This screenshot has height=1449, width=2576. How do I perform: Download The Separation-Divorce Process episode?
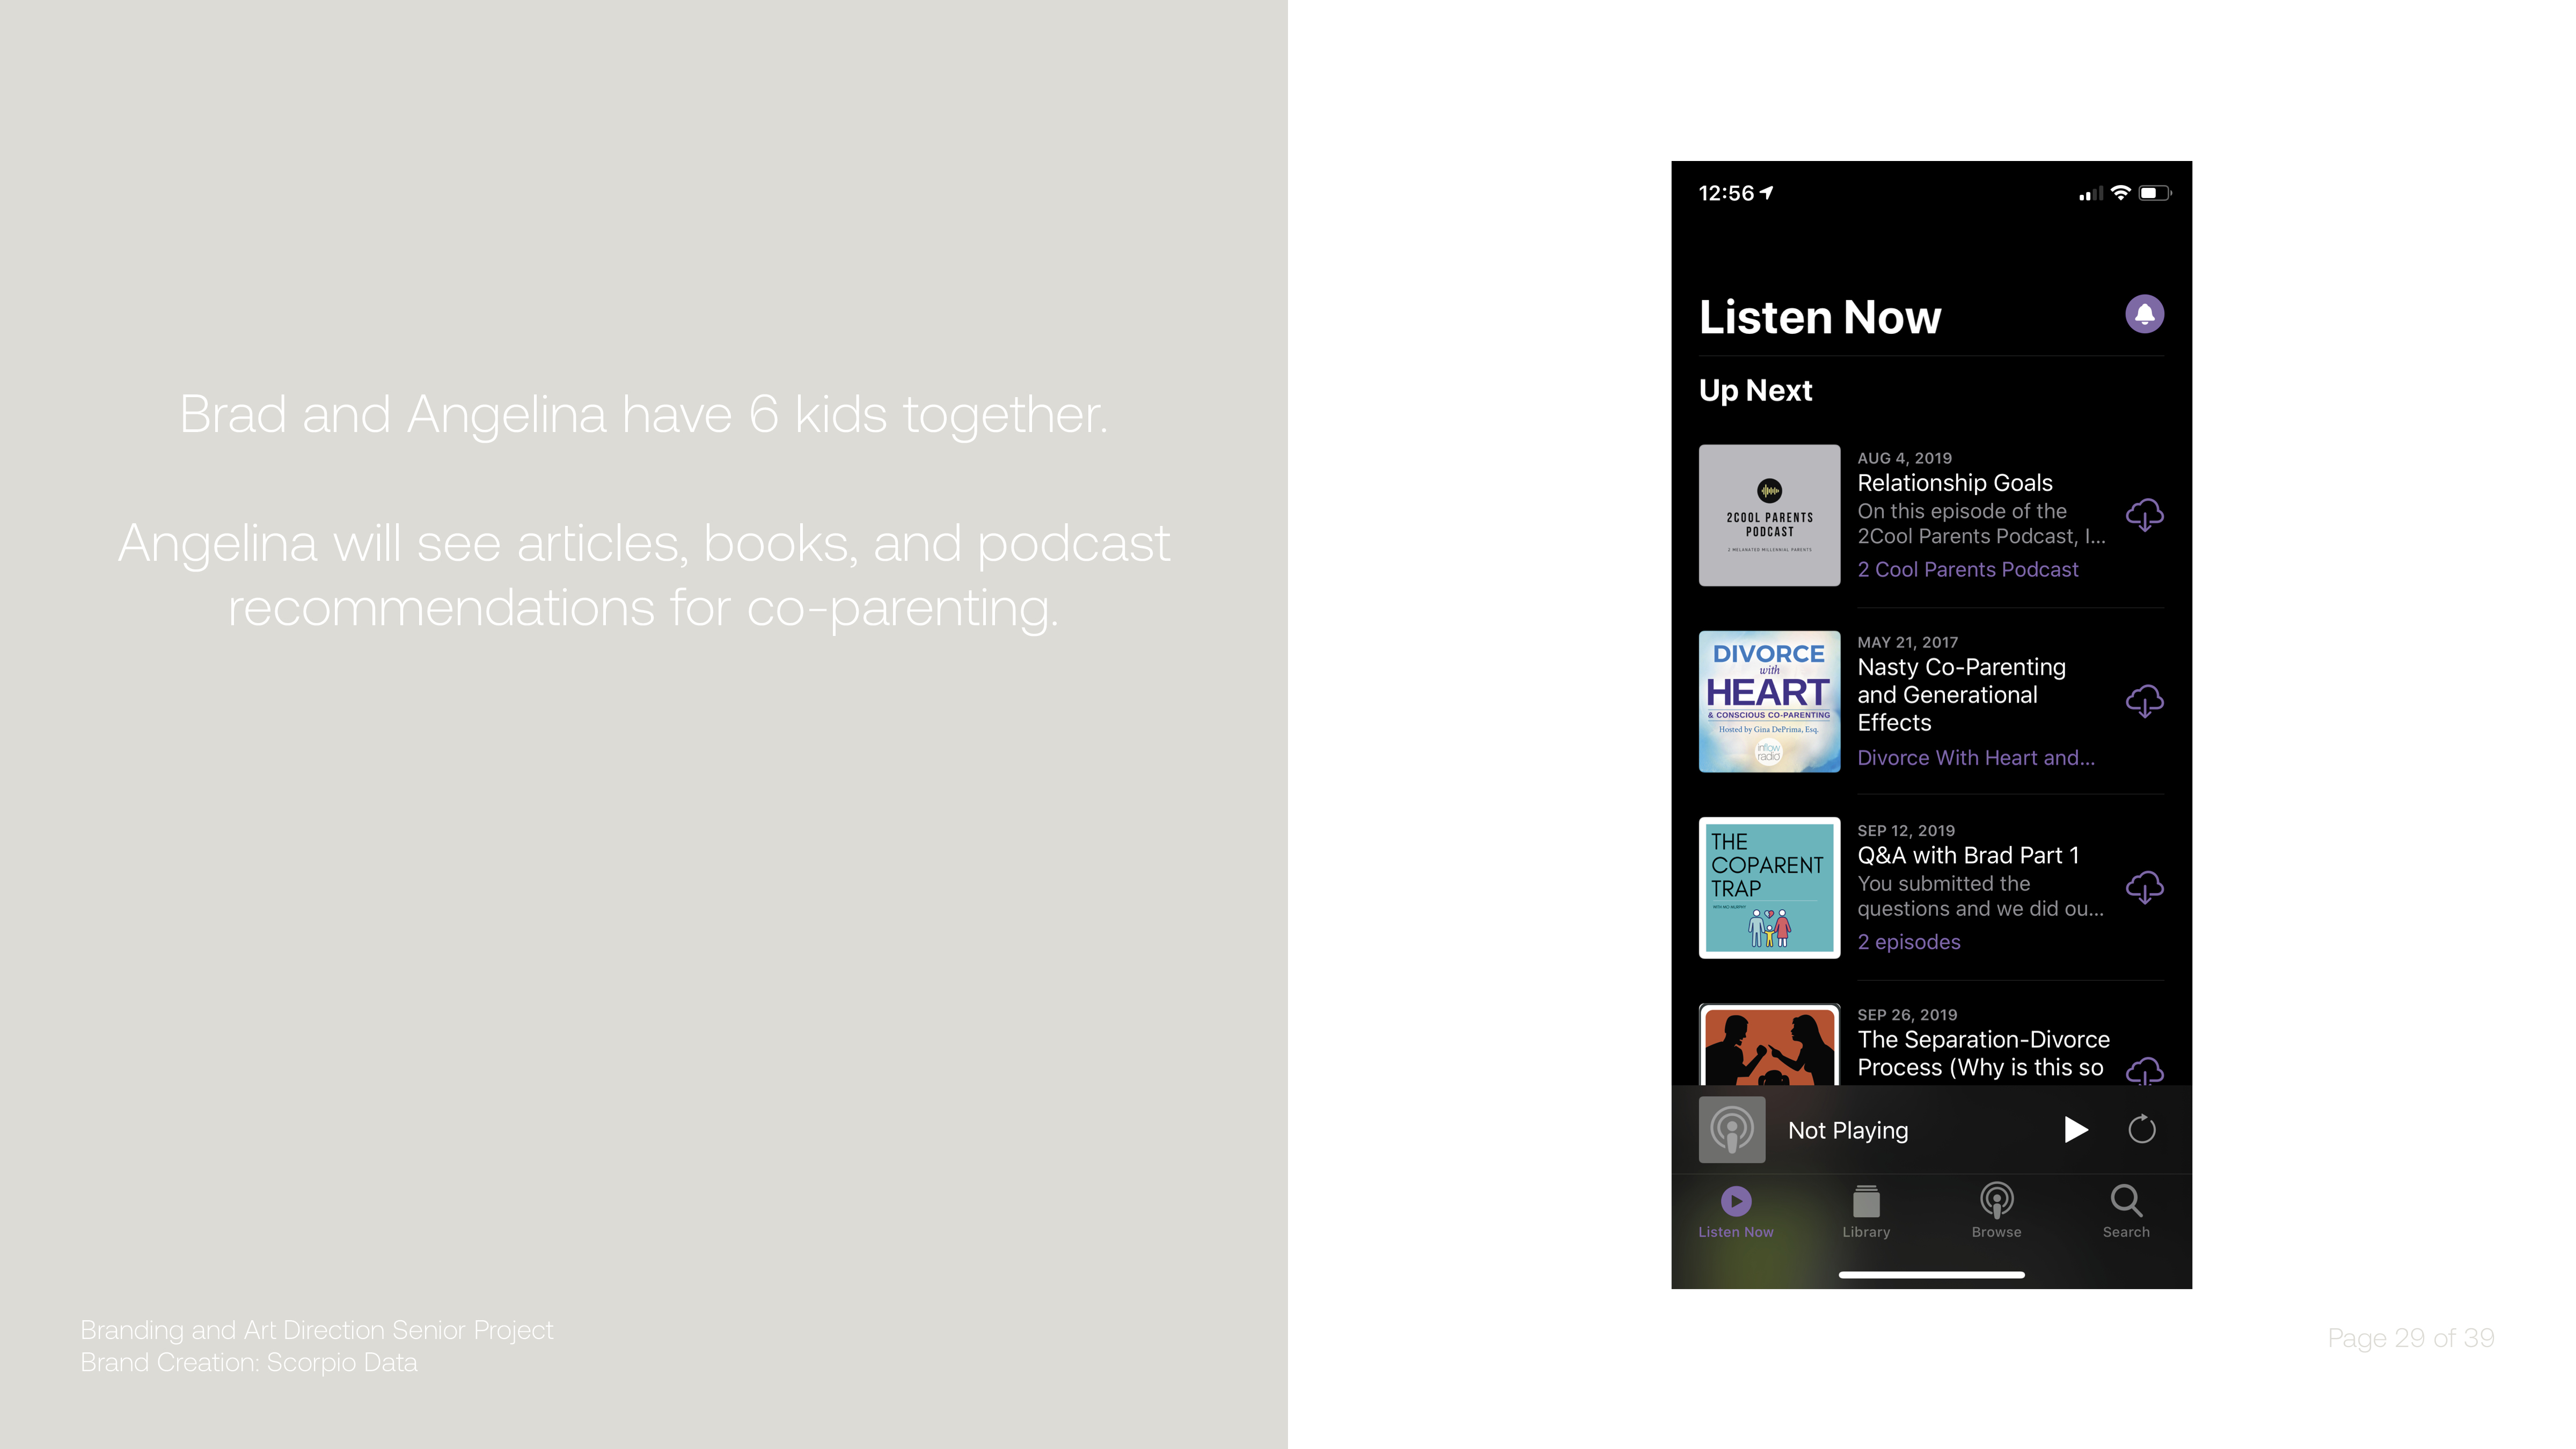coord(2144,1070)
